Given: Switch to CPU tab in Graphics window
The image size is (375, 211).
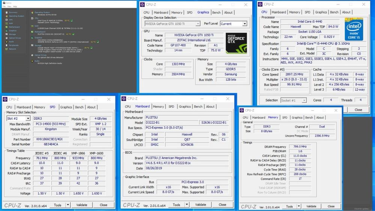Looking at the screenshot, I should 146,12.
